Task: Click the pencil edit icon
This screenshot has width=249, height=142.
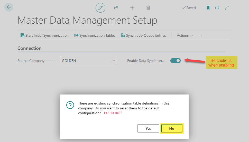Action: click(100, 8)
